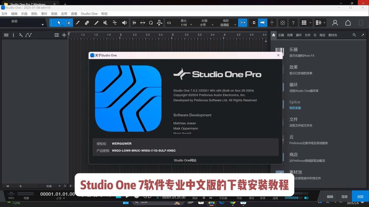Screen dimensions: 369x207
Task: Open the 音轨 menu
Action: [x=34, y=14]
